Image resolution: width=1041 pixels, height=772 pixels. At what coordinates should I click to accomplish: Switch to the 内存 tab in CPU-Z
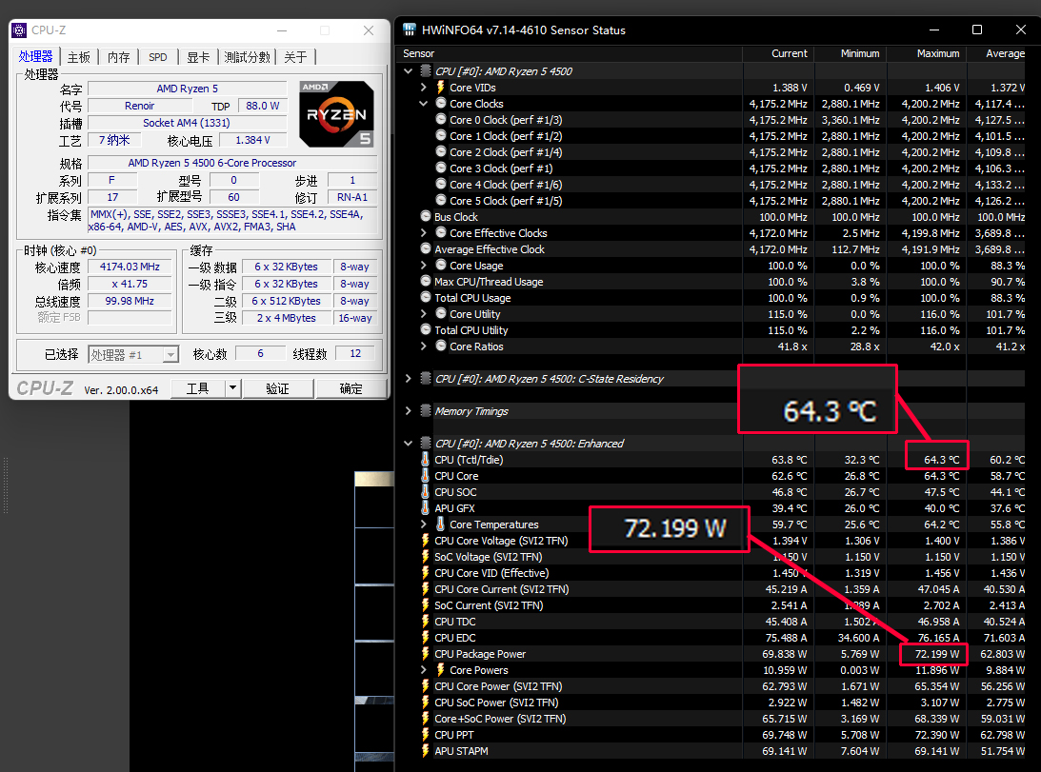(118, 57)
